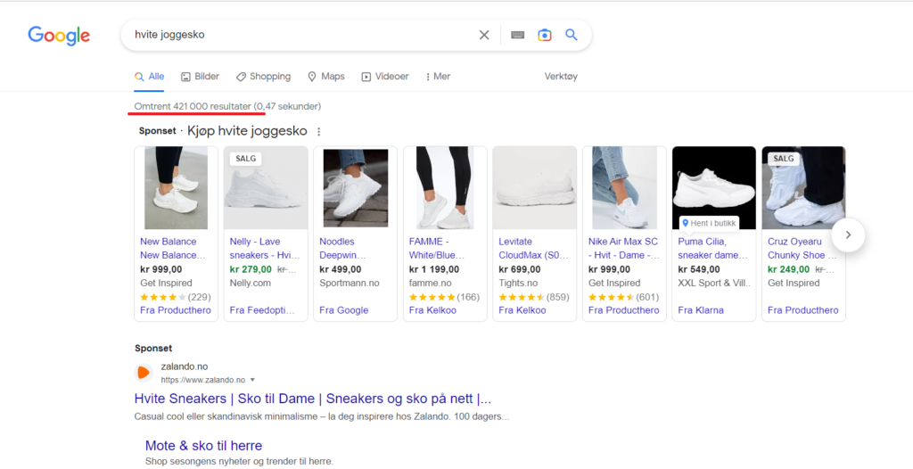The width and height of the screenshot is (913, 469).
Task: Click the kr 249,00 sale price
Action: coord(789,269)
